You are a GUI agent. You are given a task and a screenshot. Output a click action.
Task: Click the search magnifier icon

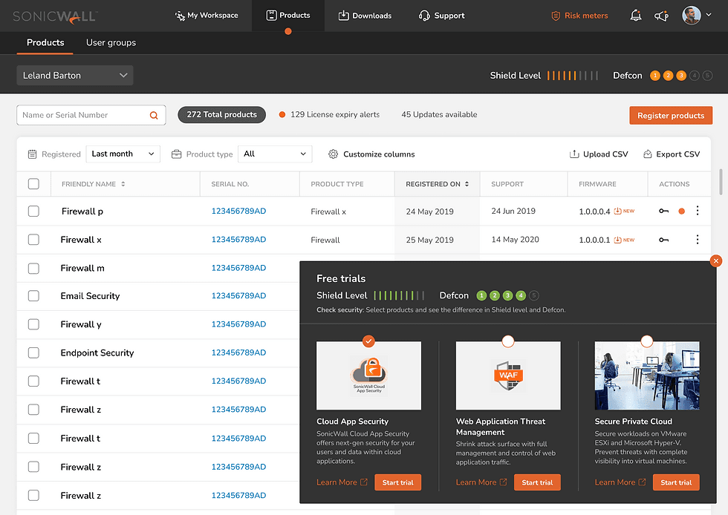(x=154, y=115)
